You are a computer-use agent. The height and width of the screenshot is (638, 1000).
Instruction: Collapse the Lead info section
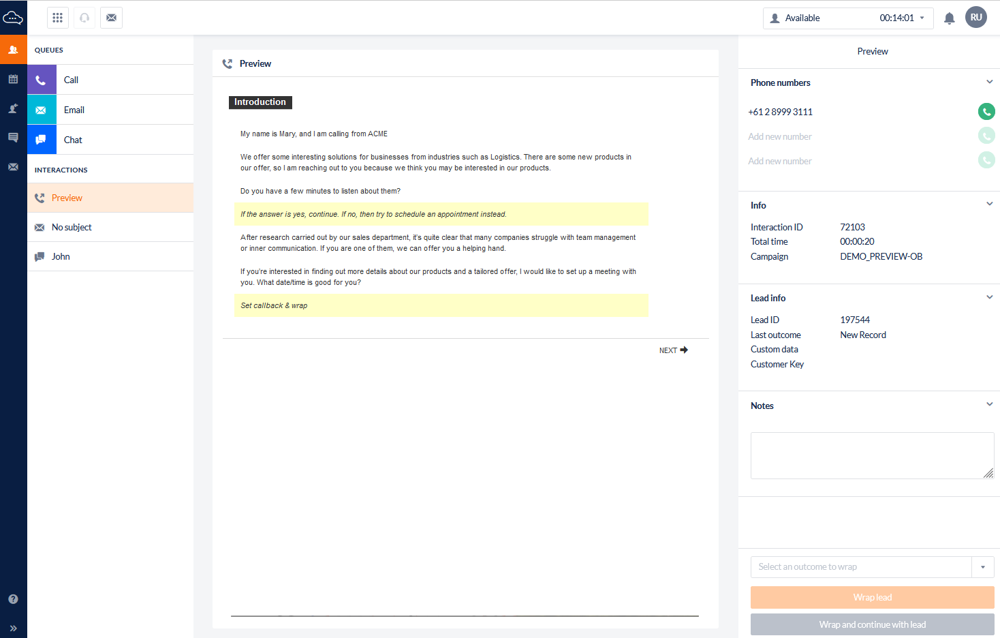pos(989,297)
